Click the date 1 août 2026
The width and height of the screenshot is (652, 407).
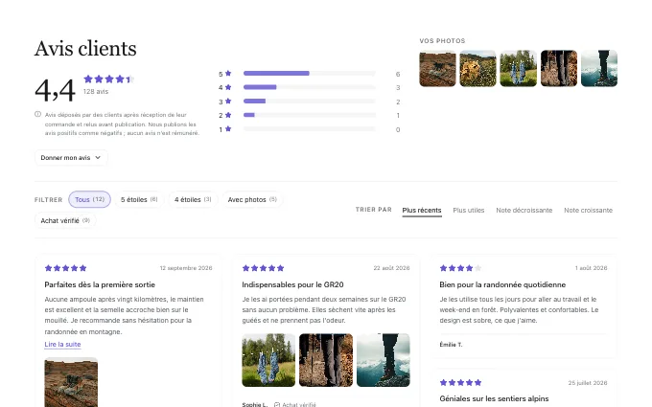pyautogui.click(x=591, y=268)
